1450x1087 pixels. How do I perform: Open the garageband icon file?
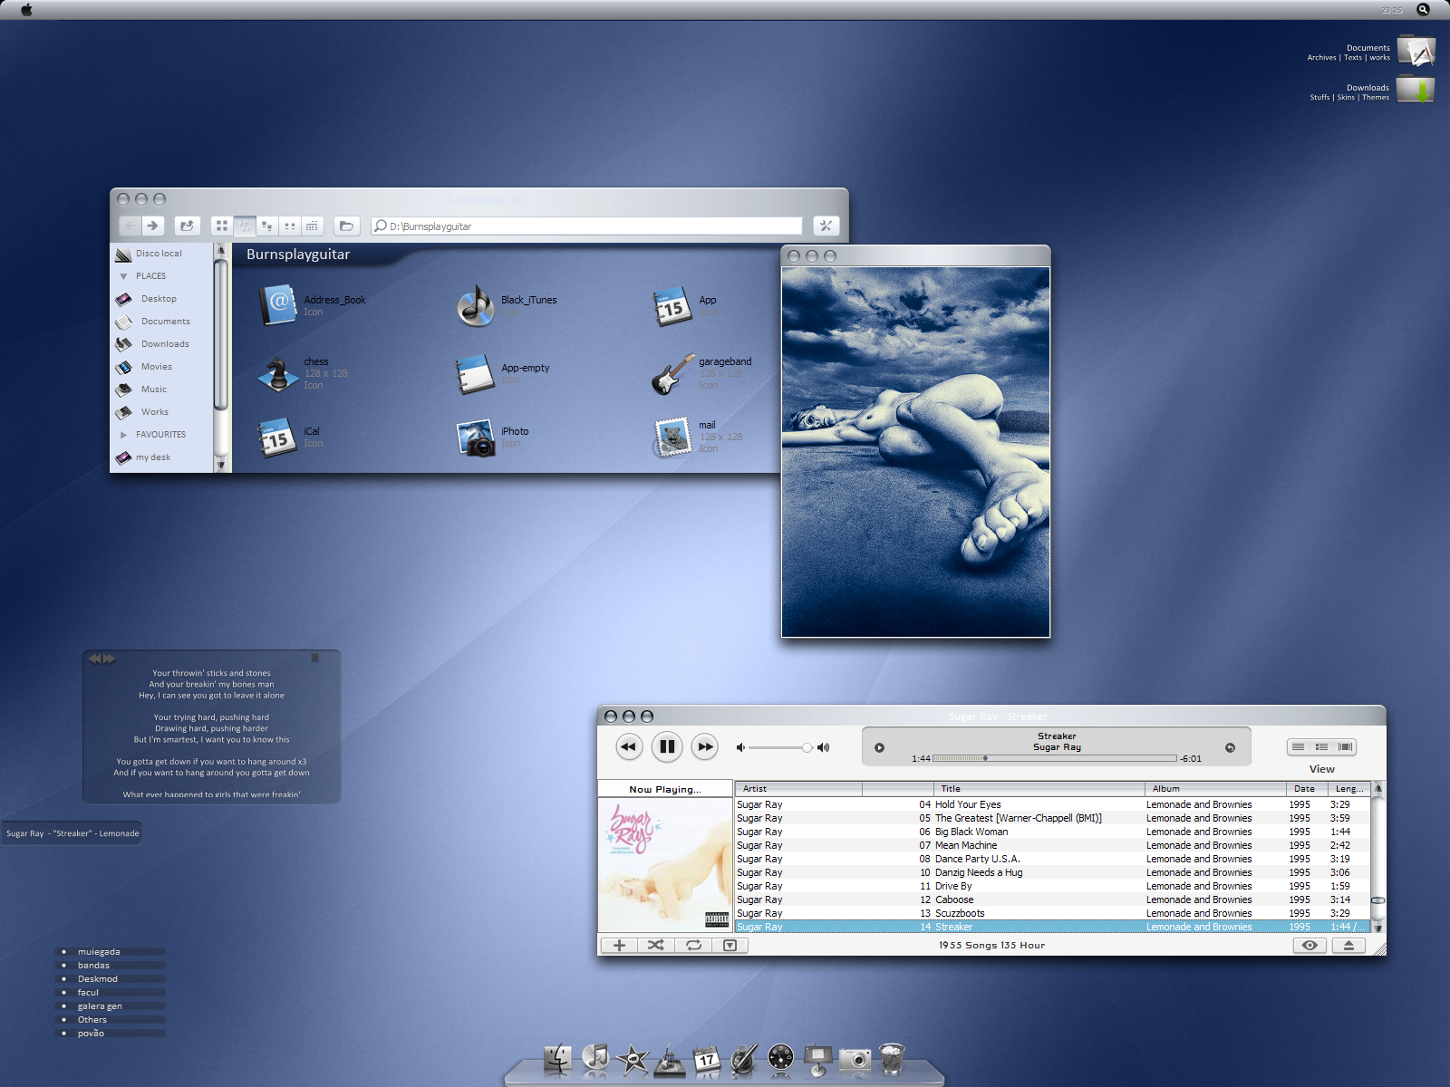click(x=673, y=373)
